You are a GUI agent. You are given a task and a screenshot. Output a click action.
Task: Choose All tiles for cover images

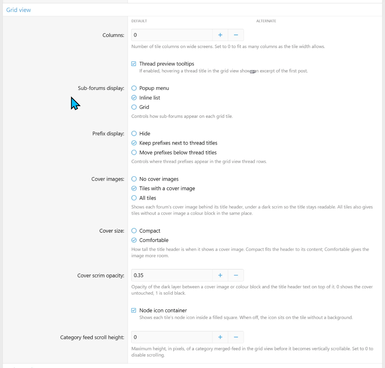(x=134, y=198)
